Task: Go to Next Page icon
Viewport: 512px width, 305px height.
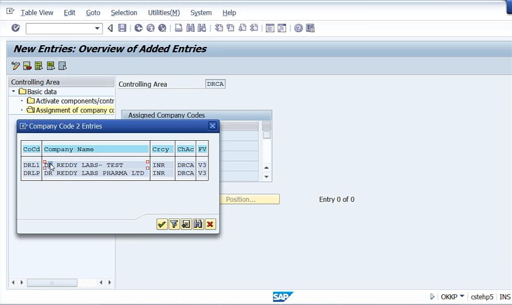Action: tap(242, 28)
